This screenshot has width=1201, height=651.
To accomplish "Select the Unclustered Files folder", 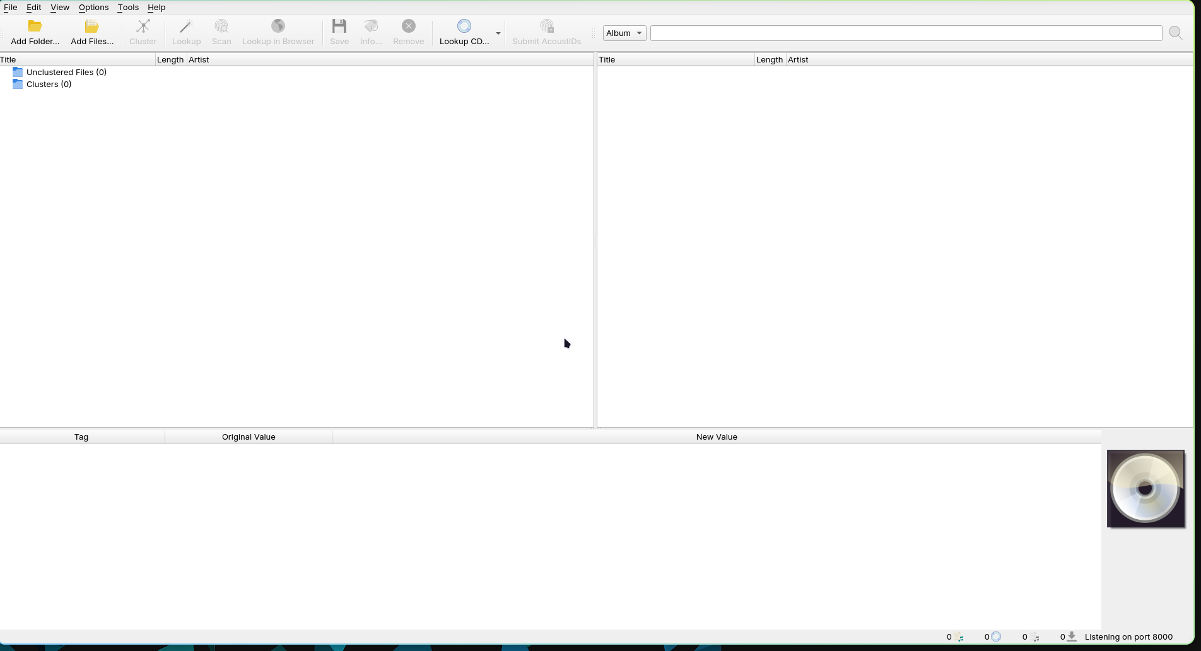I will point(66,73).
